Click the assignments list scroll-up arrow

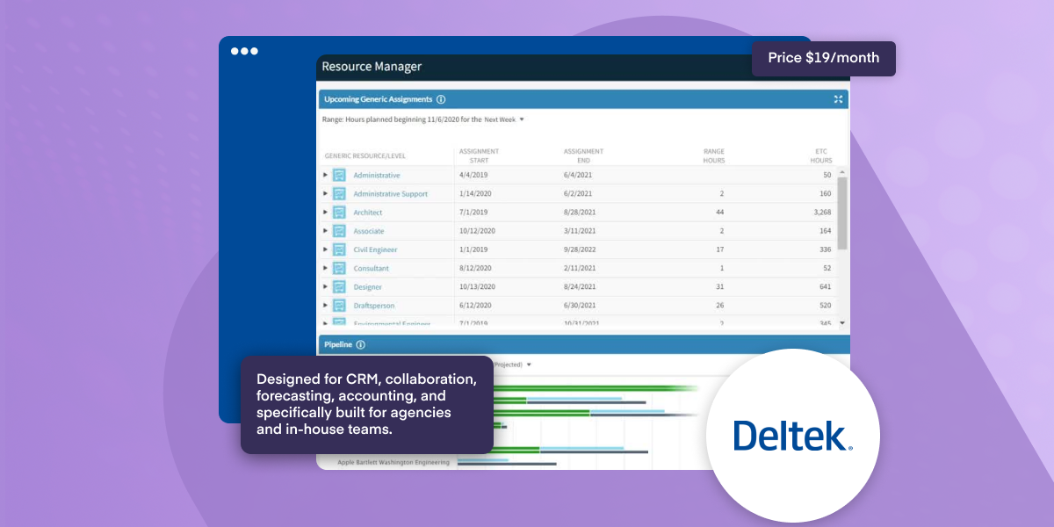[x=842, y=171]
